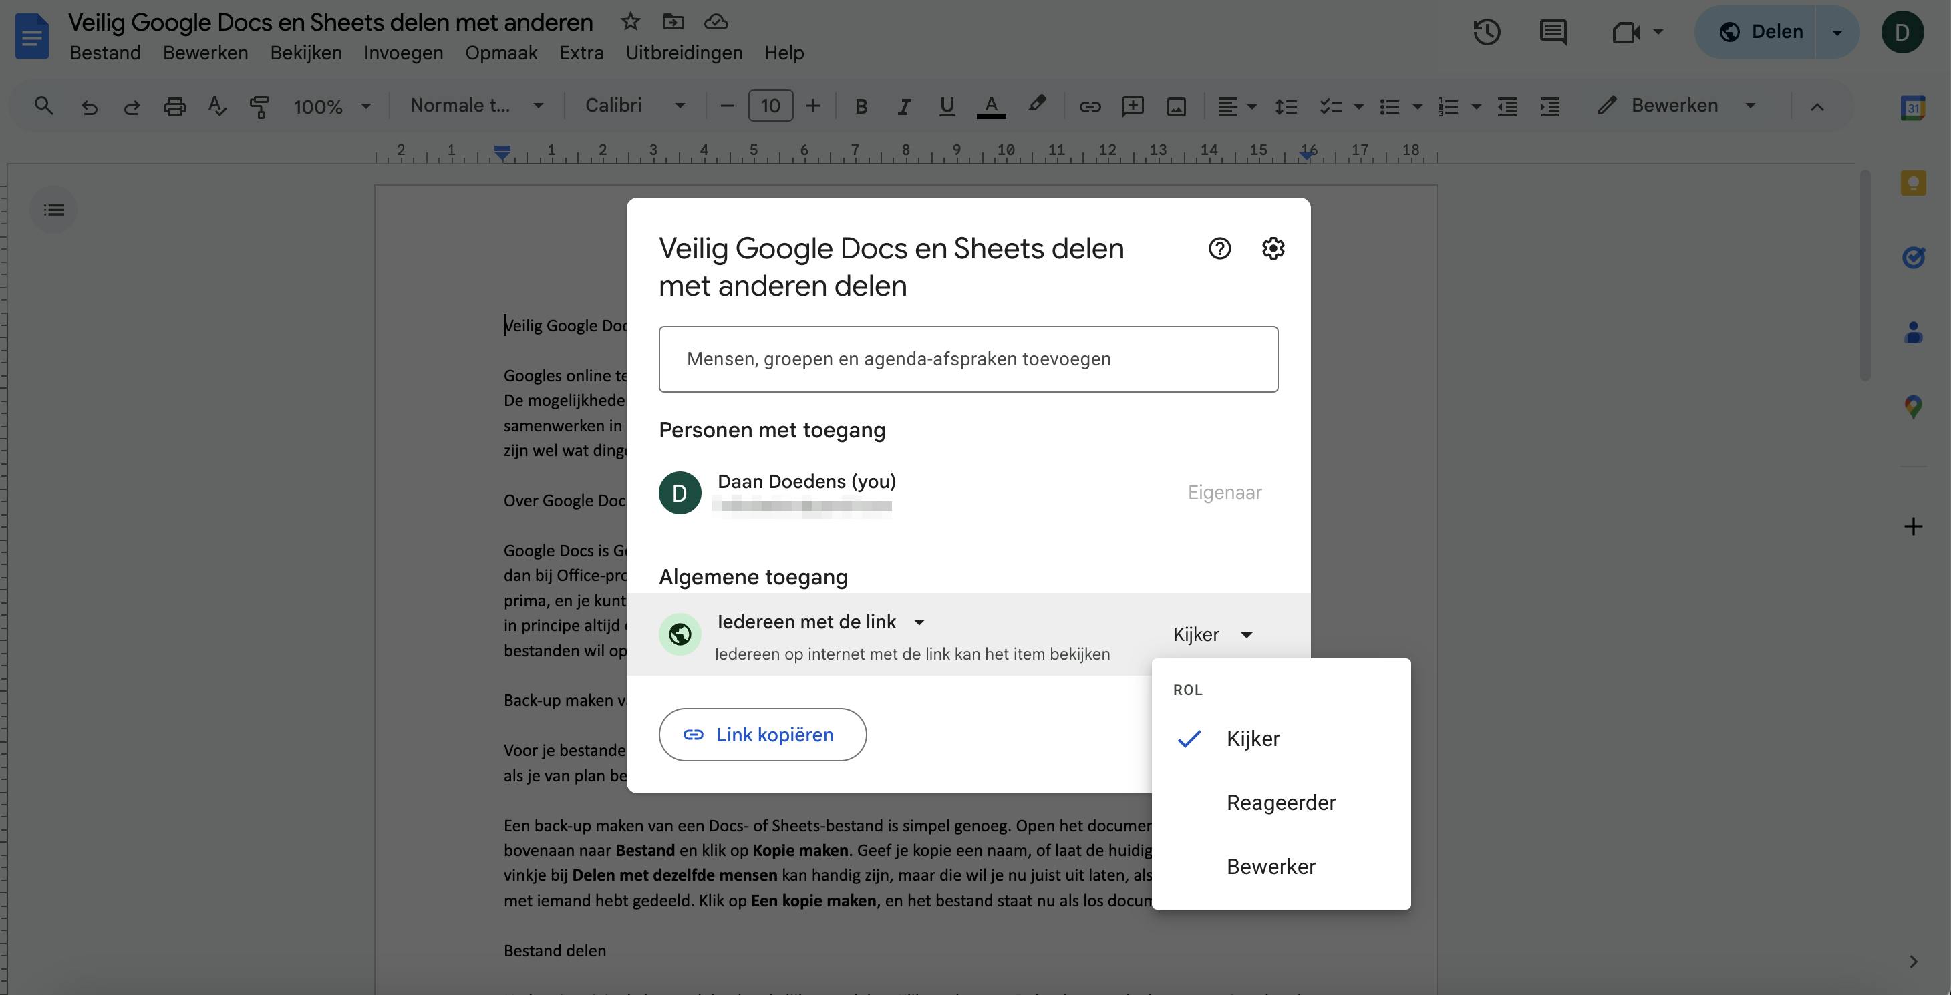Image resolution: width=1951 pixels, height=995 pixels.
Task: Open Google Keep side panel icon
Action: point(1913,182)
